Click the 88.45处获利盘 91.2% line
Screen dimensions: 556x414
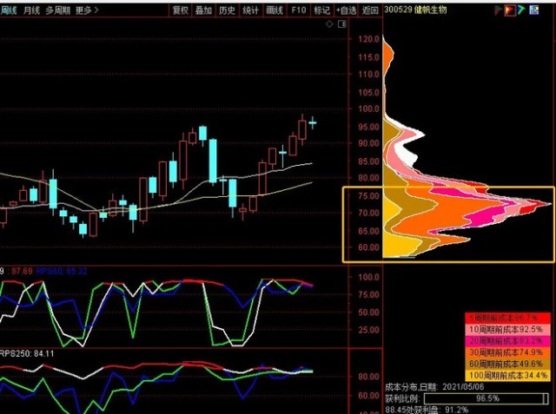pyautogui.click(x=427, y=411)
